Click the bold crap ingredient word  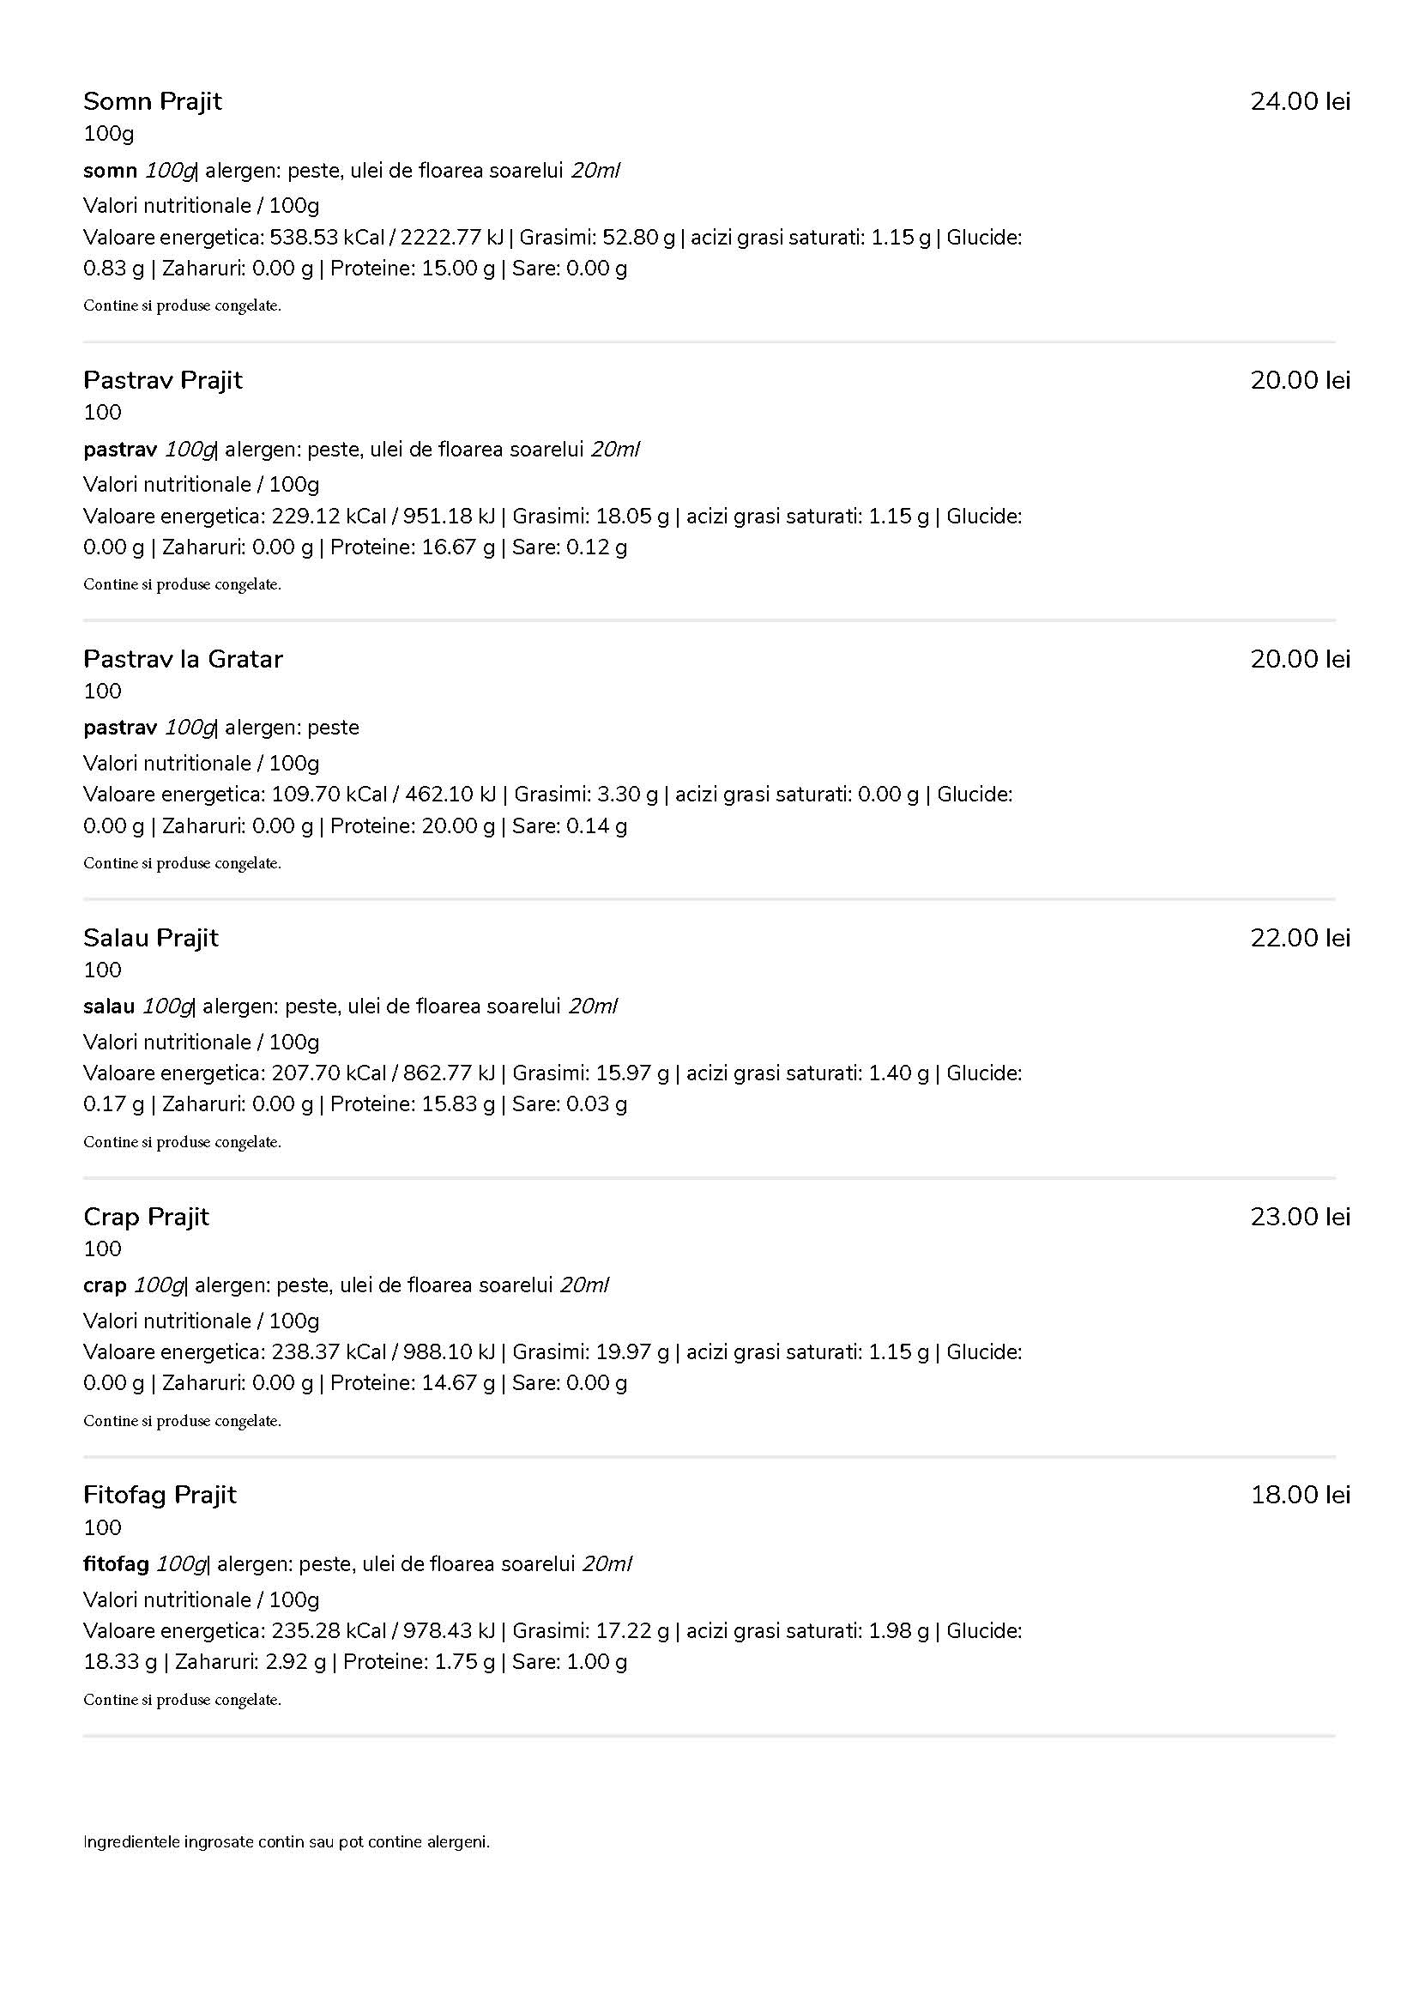[105, 1285]
